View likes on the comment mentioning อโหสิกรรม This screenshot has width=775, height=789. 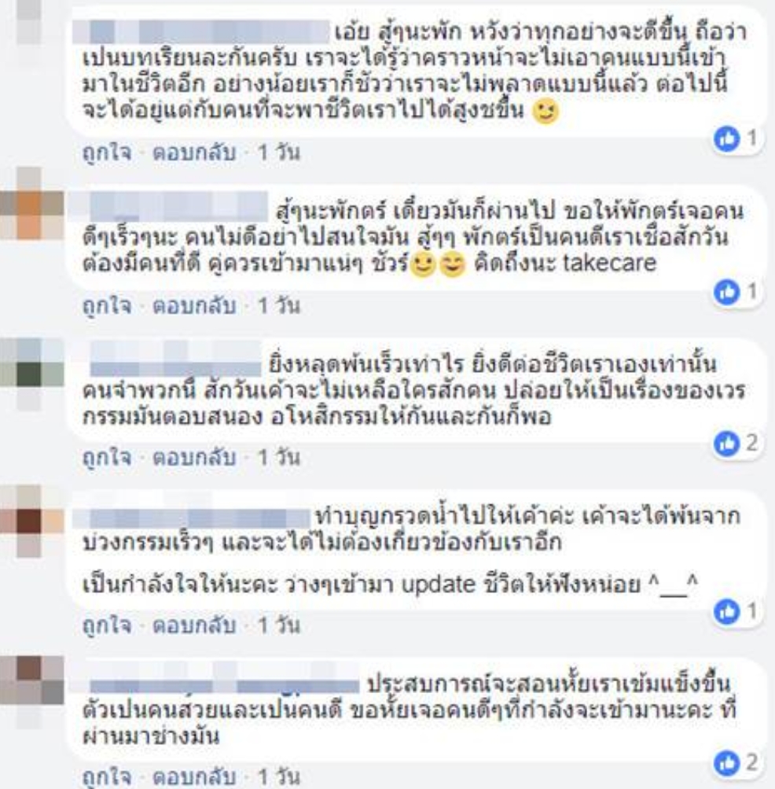[x=737, y=444]
